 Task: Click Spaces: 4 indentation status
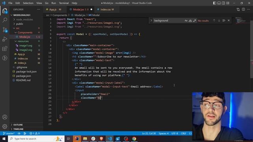coord(163,133)
